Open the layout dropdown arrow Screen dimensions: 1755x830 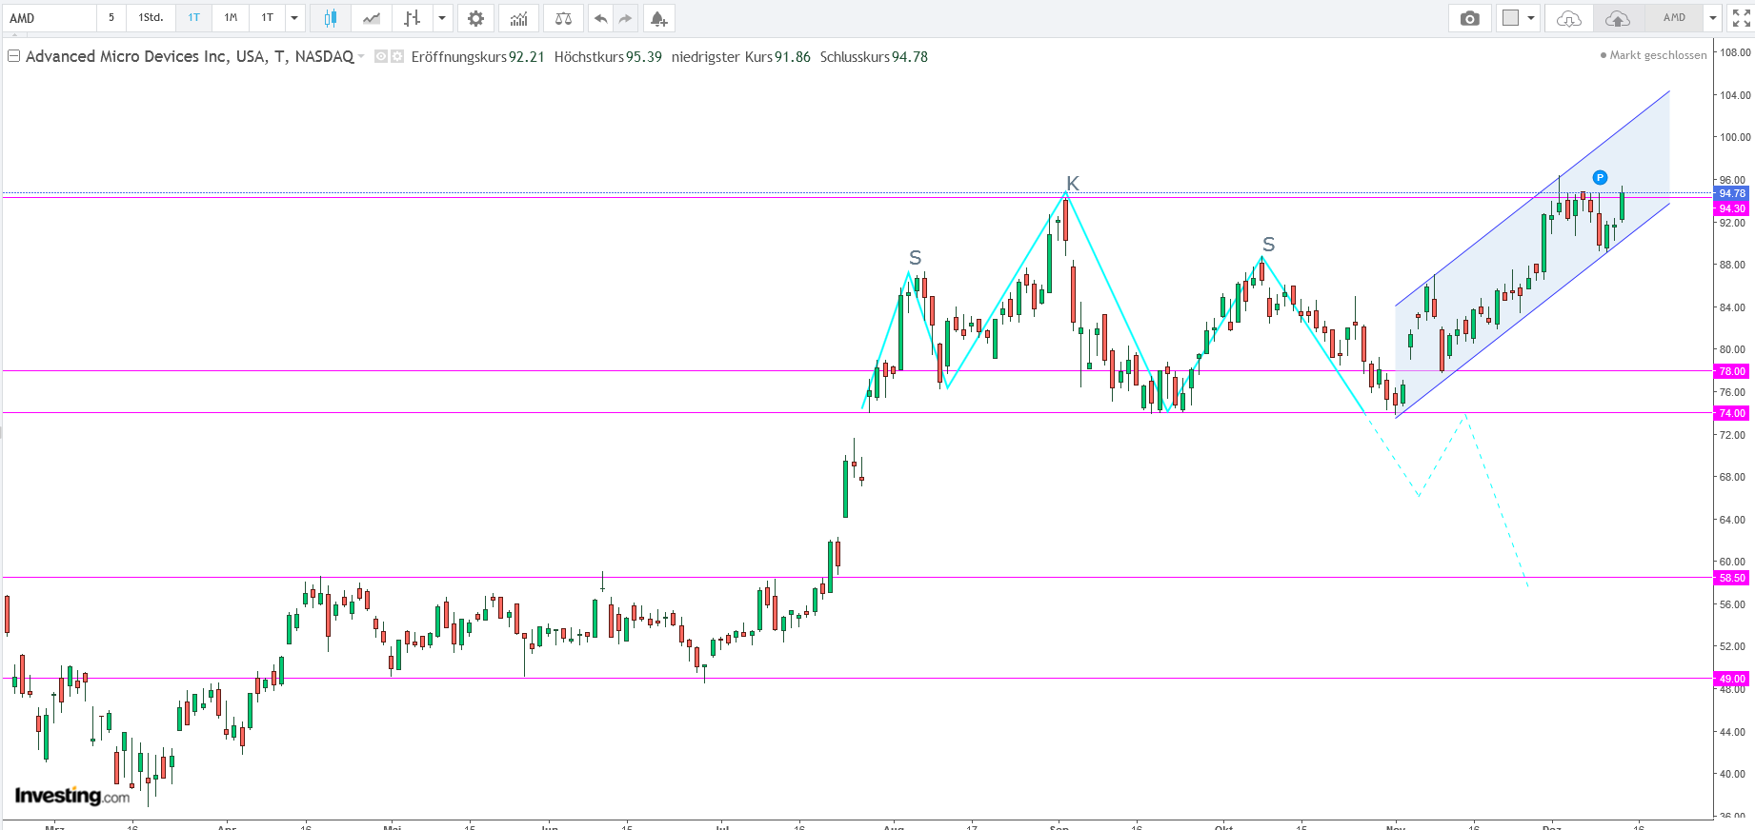pyautogui.click(x=1531, y=18)
